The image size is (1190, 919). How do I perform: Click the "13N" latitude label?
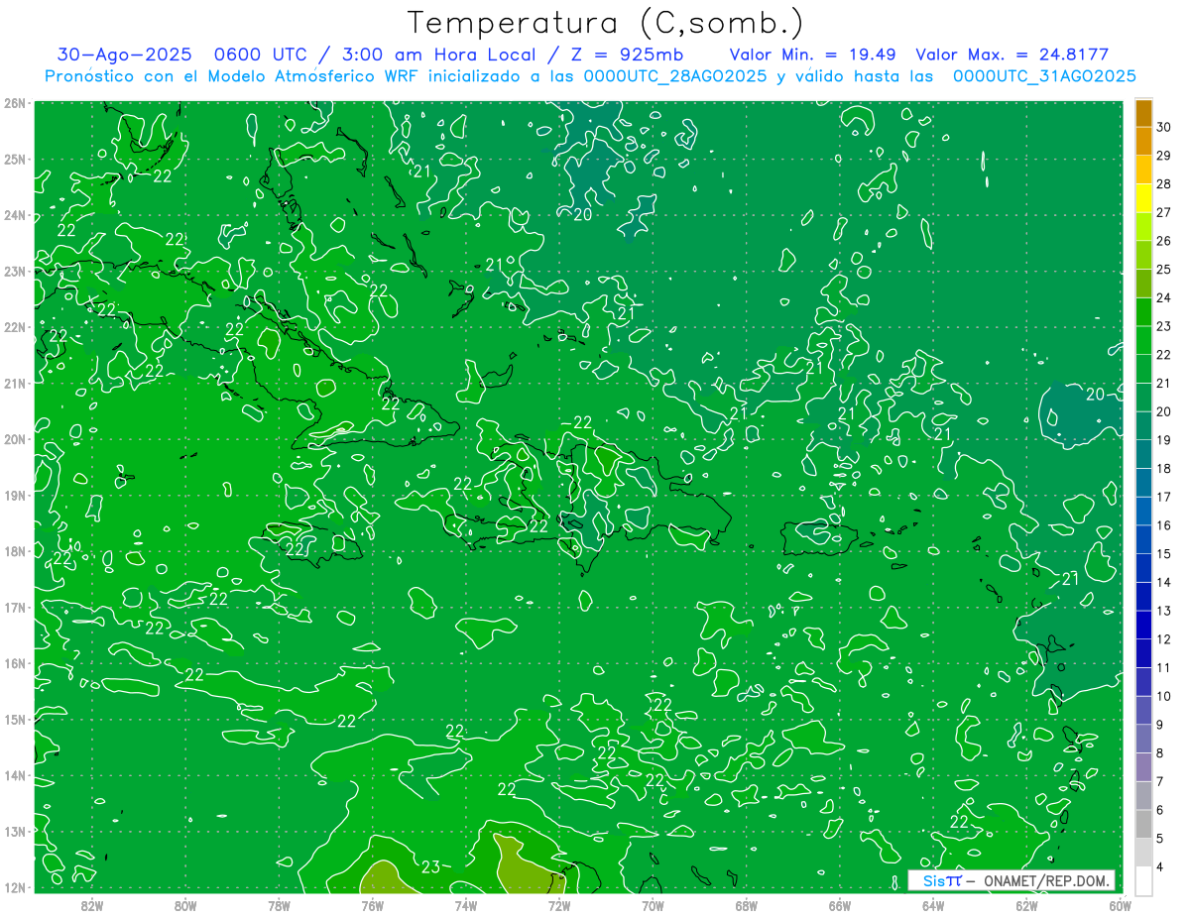tap(14, 832)
